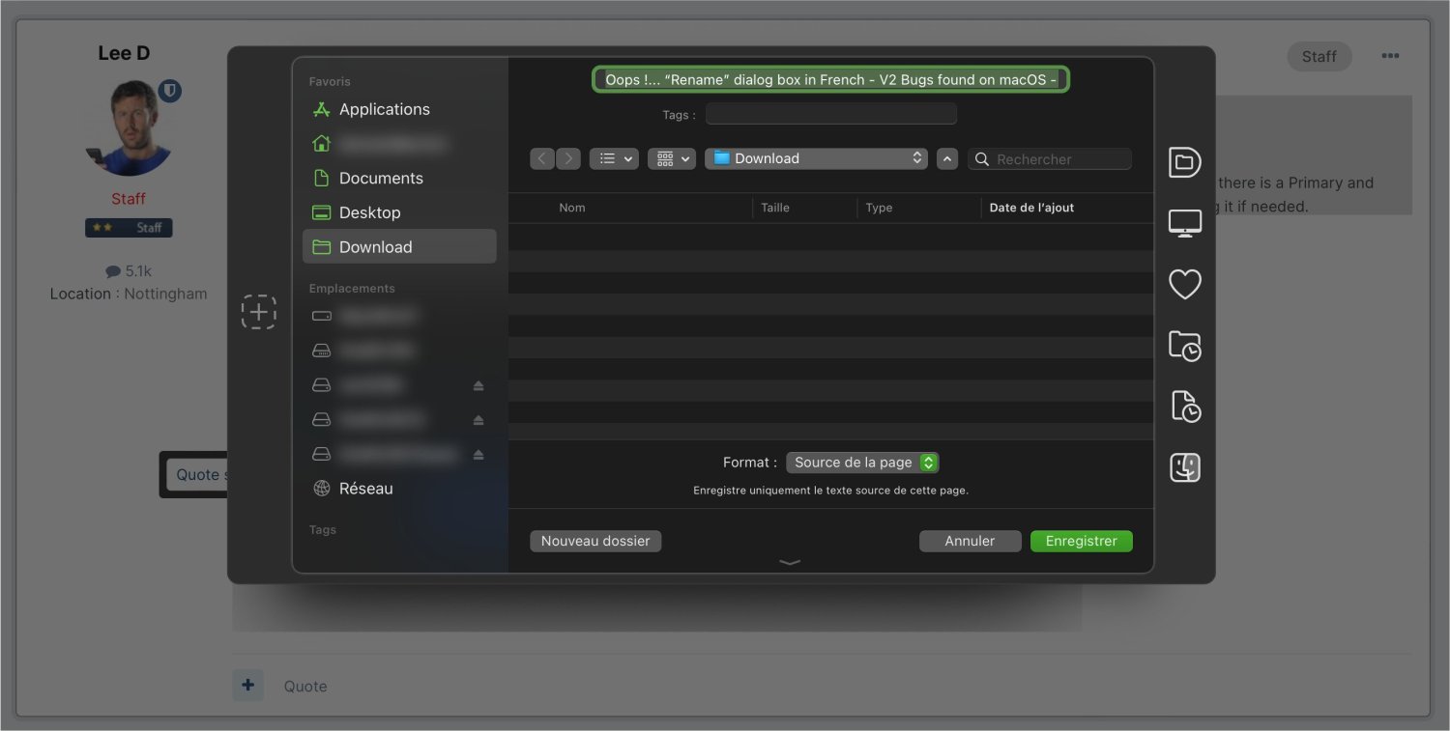Click the 5.1k post count
The image size is (1450, 731).
[x=129, y=271]
